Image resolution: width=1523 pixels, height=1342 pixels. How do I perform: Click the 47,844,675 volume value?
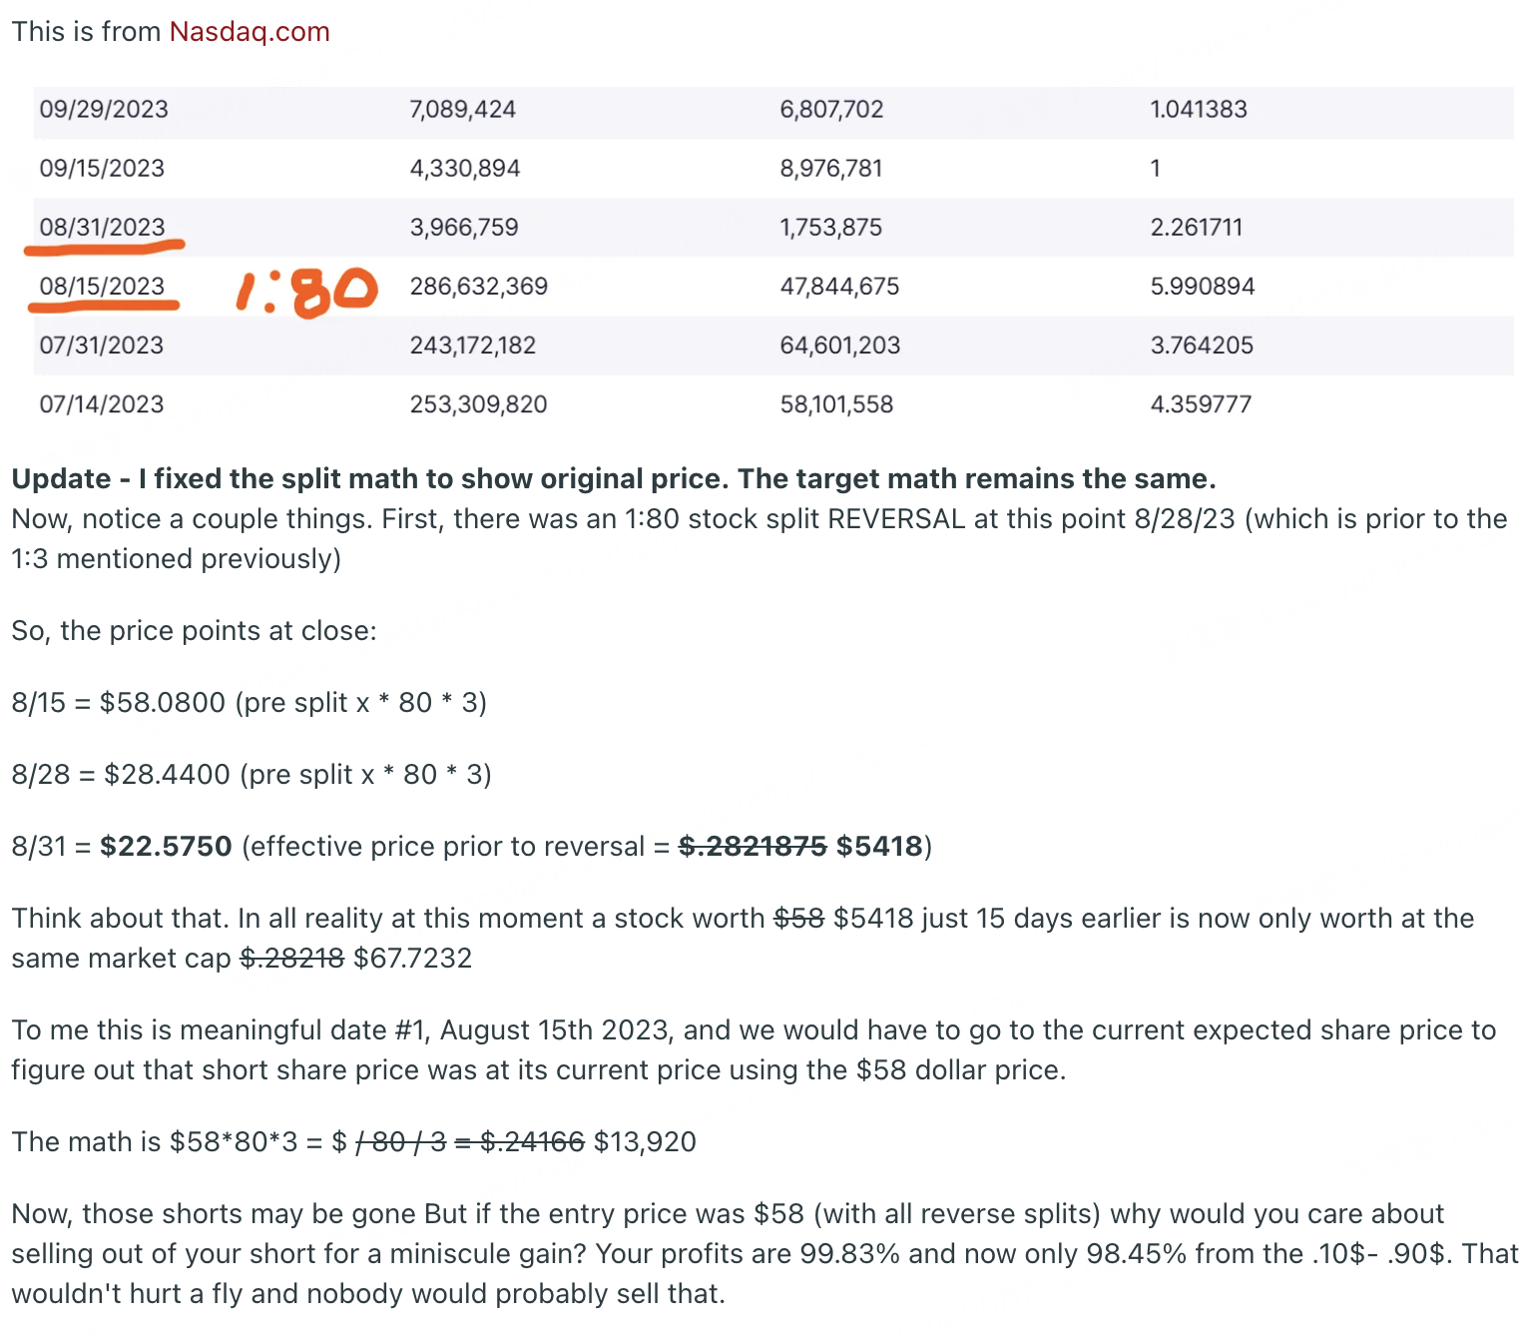(839, 287)
